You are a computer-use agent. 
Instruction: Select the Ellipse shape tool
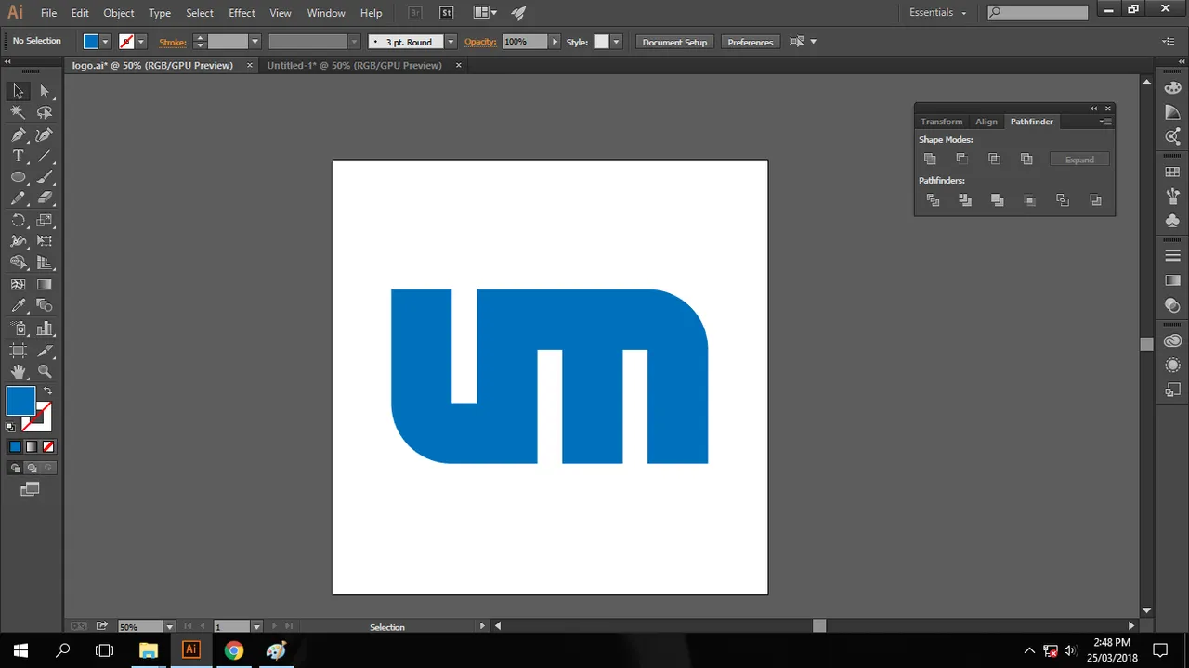(18, 177)
